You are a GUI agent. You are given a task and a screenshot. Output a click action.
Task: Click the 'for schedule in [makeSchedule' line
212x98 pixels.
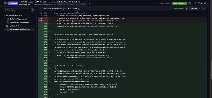click(87, 84)
